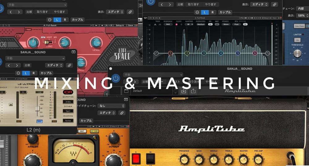
Task: Open channel options ellipsis in EQ analyzer window
Action: pos(197,12)
